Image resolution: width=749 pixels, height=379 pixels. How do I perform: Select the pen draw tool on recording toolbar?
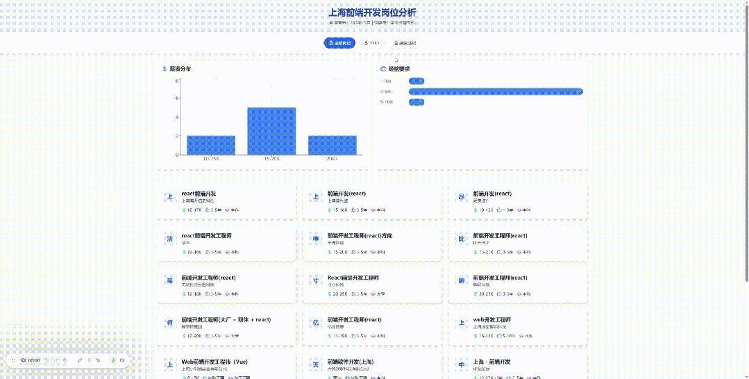pos(80,360)
